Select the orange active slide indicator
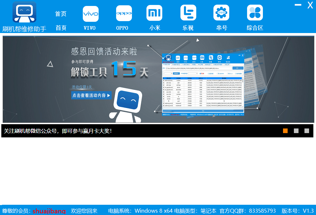Viewport: 316px width, 215px height. [285, 131]
